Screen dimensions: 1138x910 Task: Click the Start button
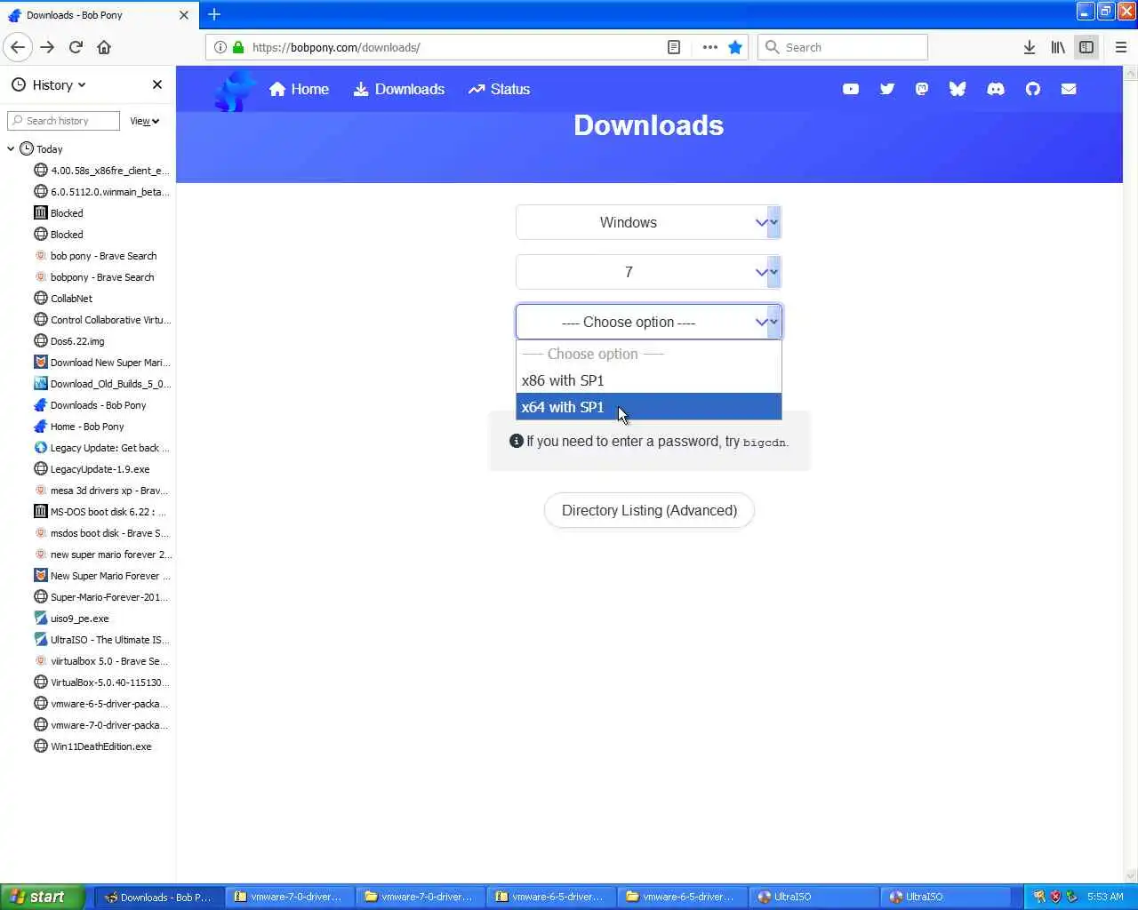coord(42,897)
